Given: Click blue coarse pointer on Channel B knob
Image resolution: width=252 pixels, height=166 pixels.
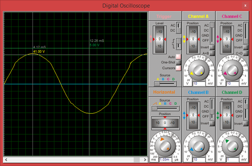Looking at the screenshot, I should click(x=192, y=149).
